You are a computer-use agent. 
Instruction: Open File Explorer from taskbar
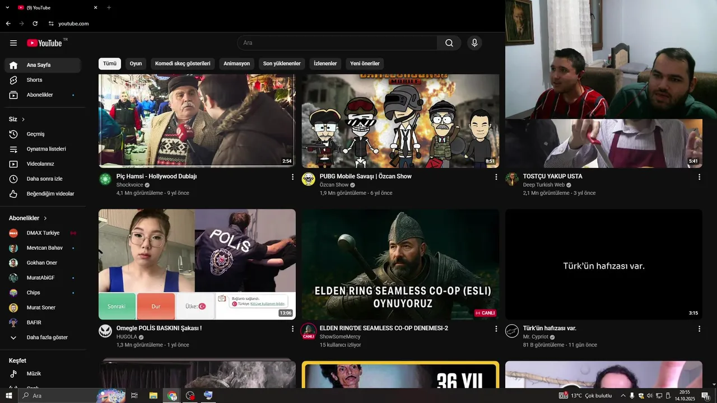coord(153,396)
